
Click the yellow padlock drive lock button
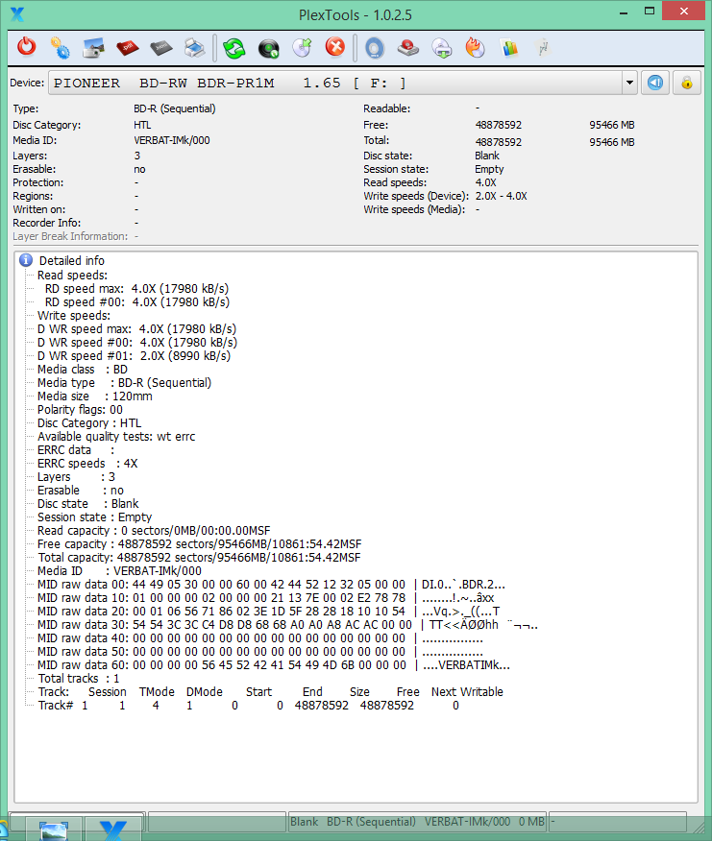point(687,83)
